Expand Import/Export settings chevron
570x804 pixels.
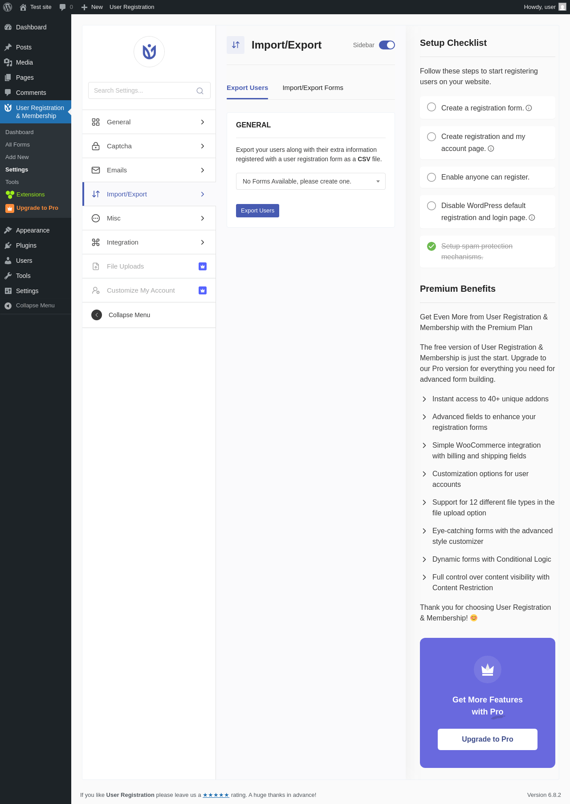[x=203, y=194]
